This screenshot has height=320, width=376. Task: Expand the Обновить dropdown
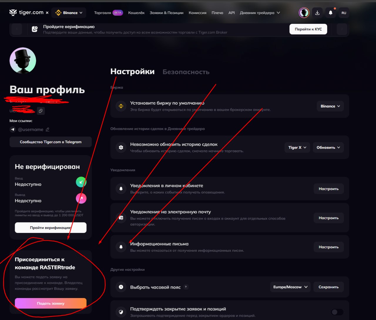(x=328, y=147)
